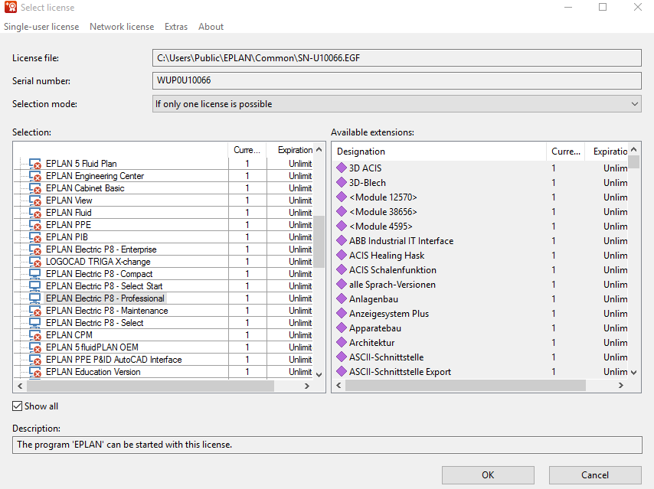Screen dimensions: 654x489
Task: Click Selection list horizontal scroll left arrow
Action: 20,386
